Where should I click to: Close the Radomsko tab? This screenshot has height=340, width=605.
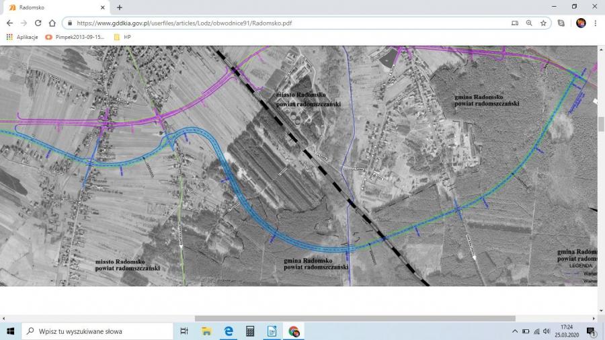(x=103, y=7)
